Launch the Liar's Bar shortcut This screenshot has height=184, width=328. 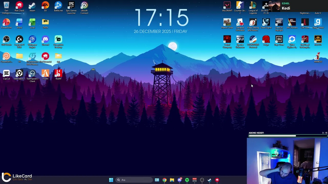pos(305,24)
